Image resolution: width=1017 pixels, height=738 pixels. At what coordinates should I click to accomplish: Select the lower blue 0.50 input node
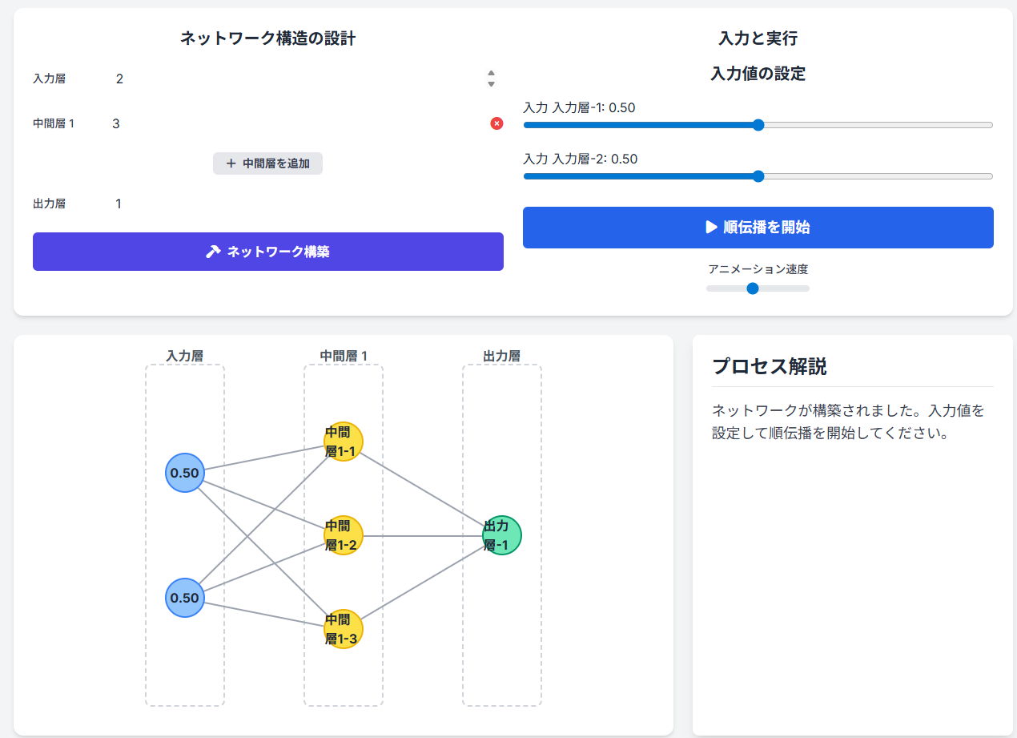click(185, 598)
